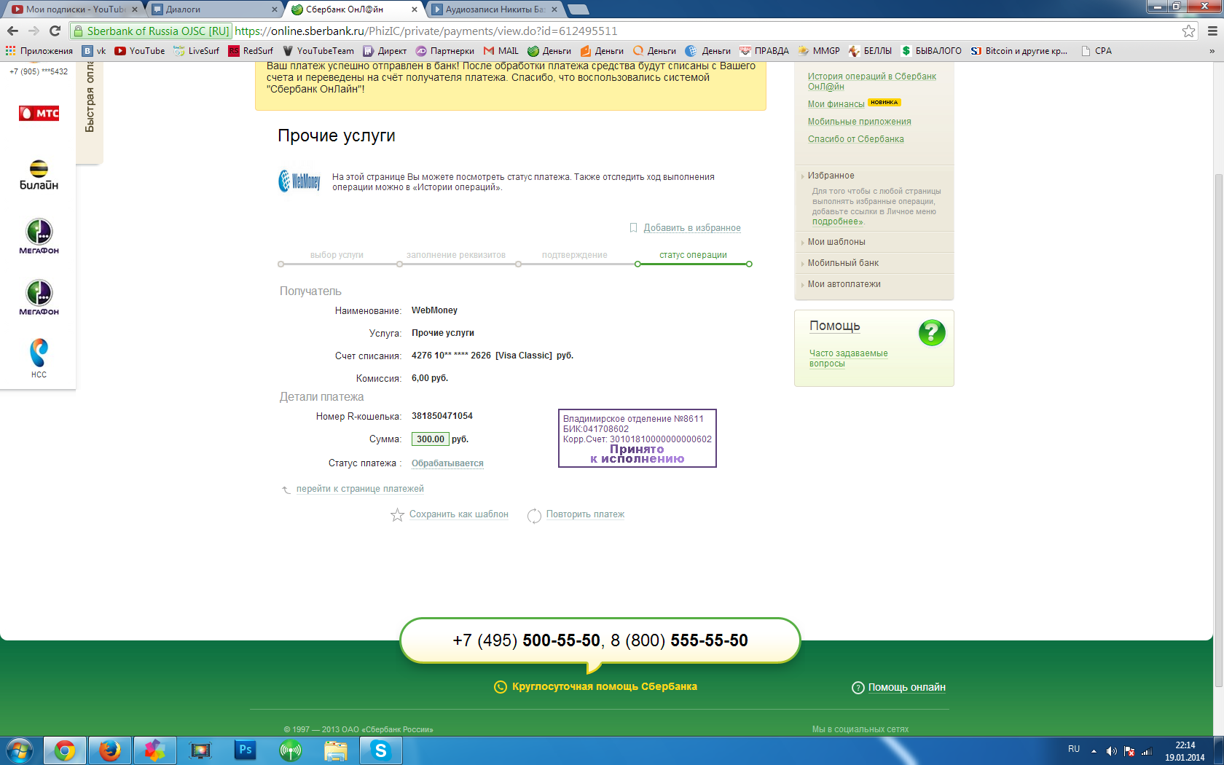Open the RU language switcher
This screenshot has width=1224, height=765.
tap(1074, 749)
